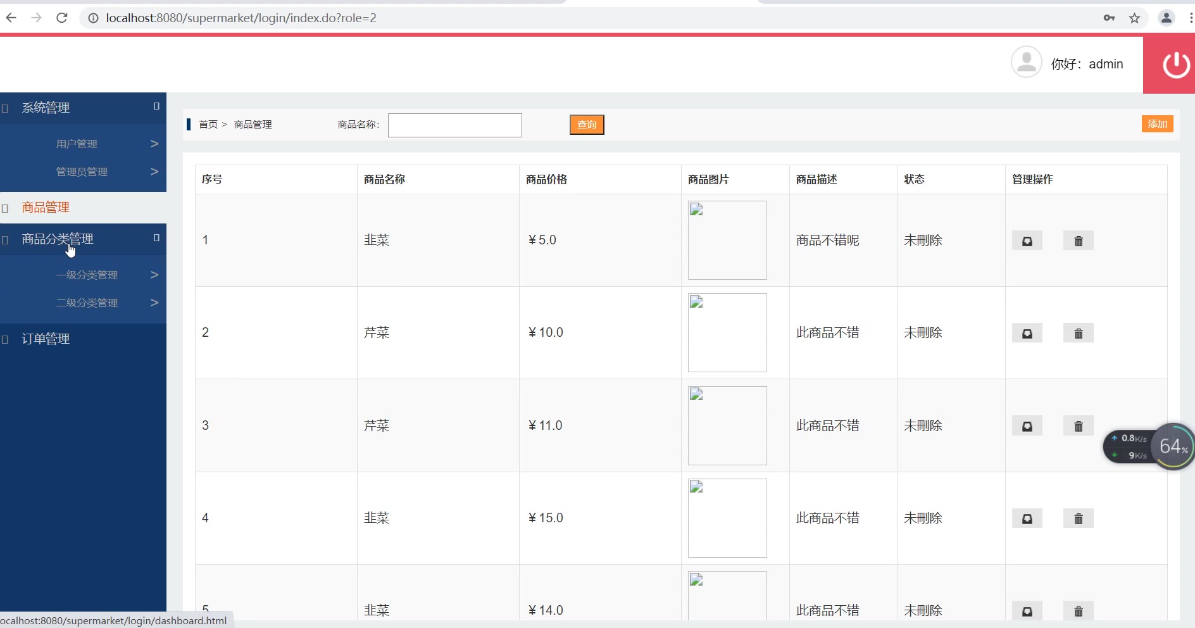Click the trash icon for row 4
This screenshot has width=1195, height=628.
click(1078, 518)
